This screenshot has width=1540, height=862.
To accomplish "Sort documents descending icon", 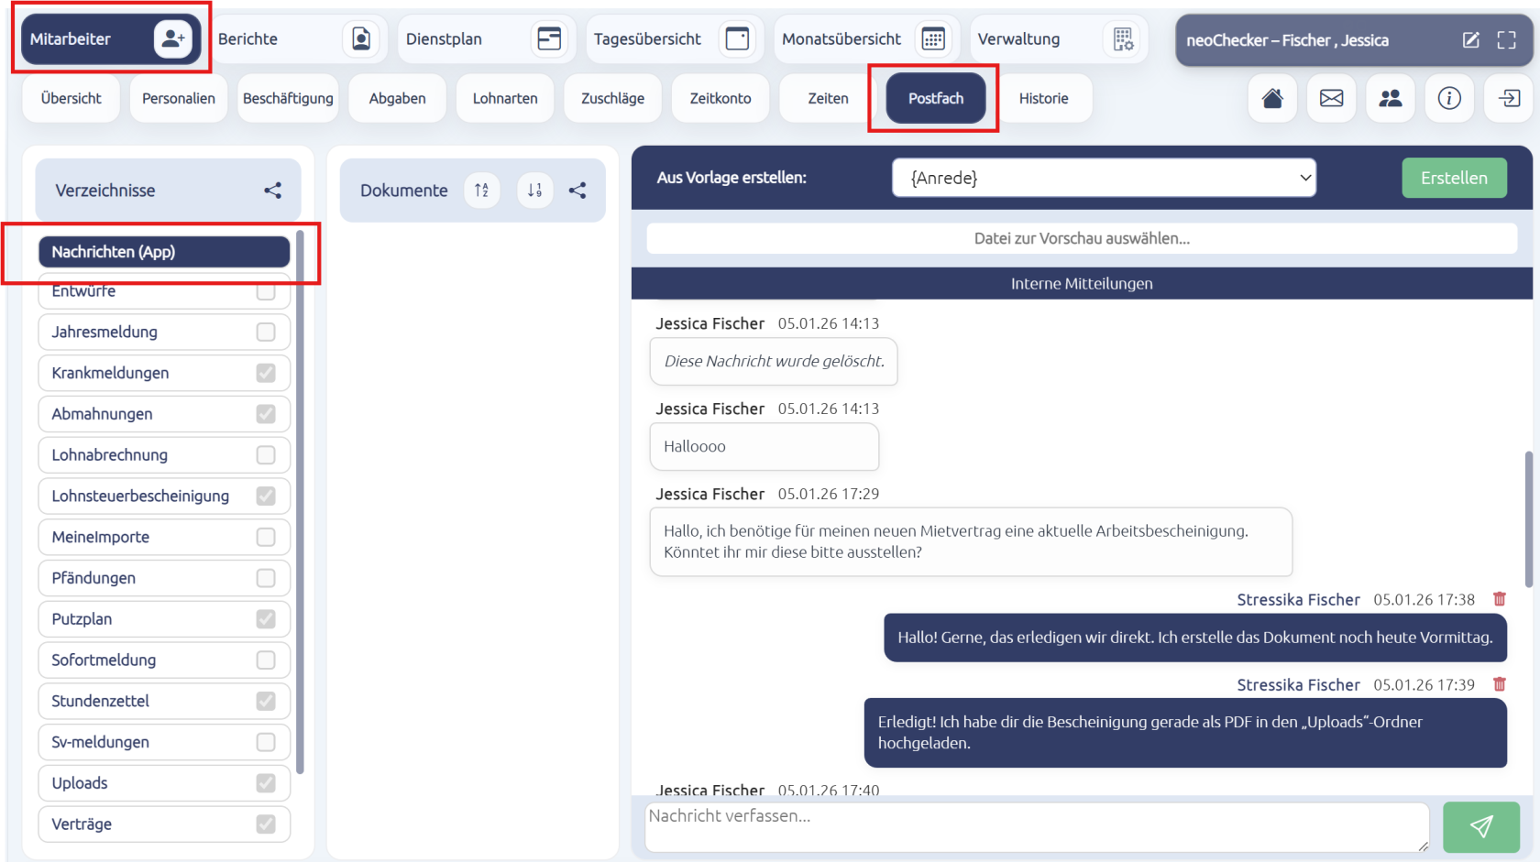I will (534, 191).
